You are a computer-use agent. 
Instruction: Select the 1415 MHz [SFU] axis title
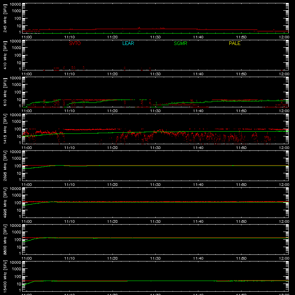coord(5,129)
